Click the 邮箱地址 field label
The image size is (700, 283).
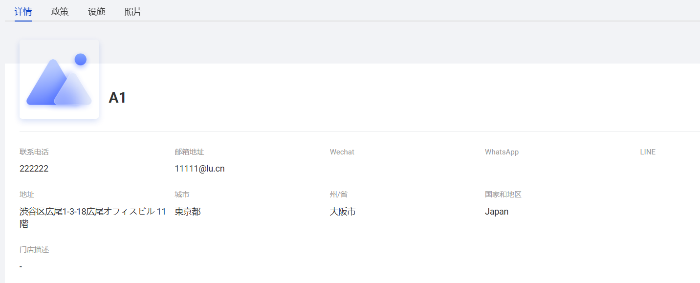189,152
